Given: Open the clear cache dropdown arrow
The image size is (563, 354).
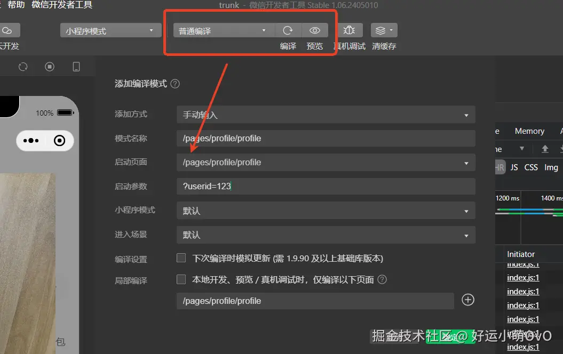Looking at the screenshot, I should pos(391,30).
